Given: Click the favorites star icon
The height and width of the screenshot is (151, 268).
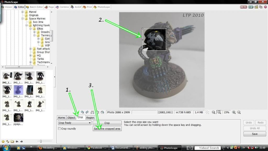Looking at the screenshot, I should click(3, 141).
